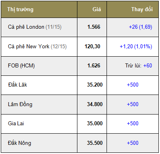This screenshot has height=154, width=160.
Task: Click the Đắk Lăk price 35.200
Action: (x=95, y=85)
